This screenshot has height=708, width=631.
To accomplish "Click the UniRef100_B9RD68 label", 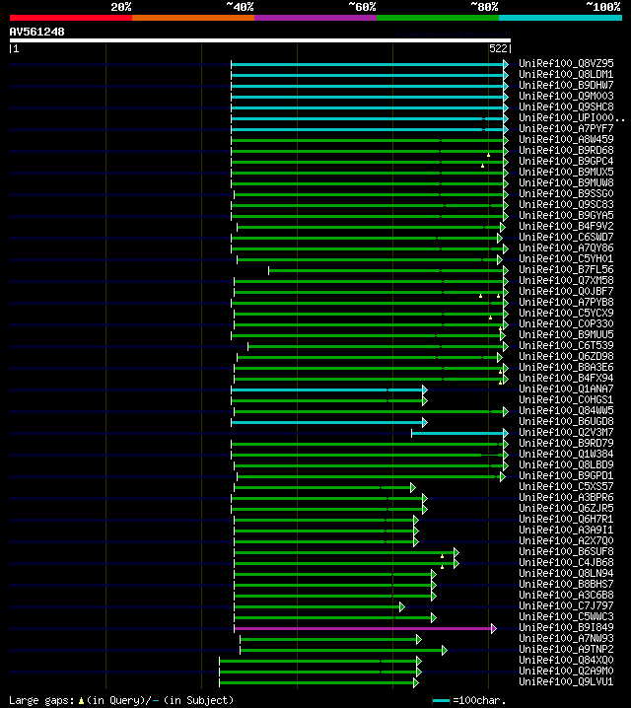I will [566, 150].
